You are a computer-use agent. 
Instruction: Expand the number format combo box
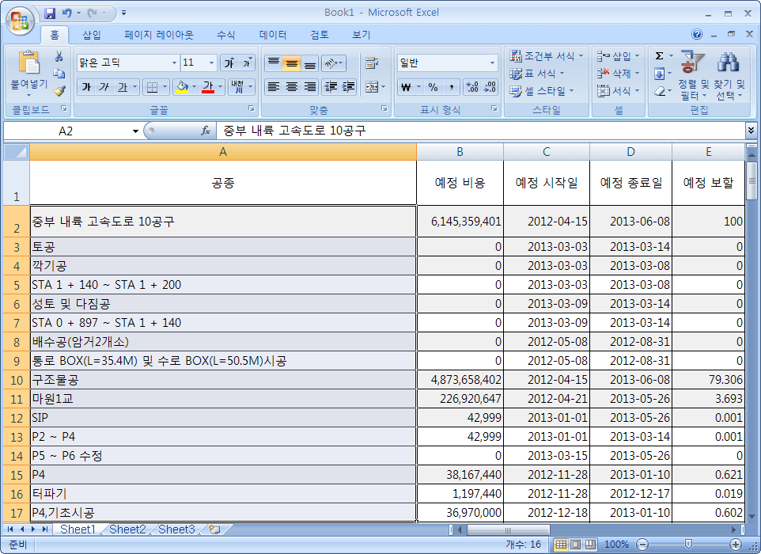pyautogui.click(x=492, y=63)
